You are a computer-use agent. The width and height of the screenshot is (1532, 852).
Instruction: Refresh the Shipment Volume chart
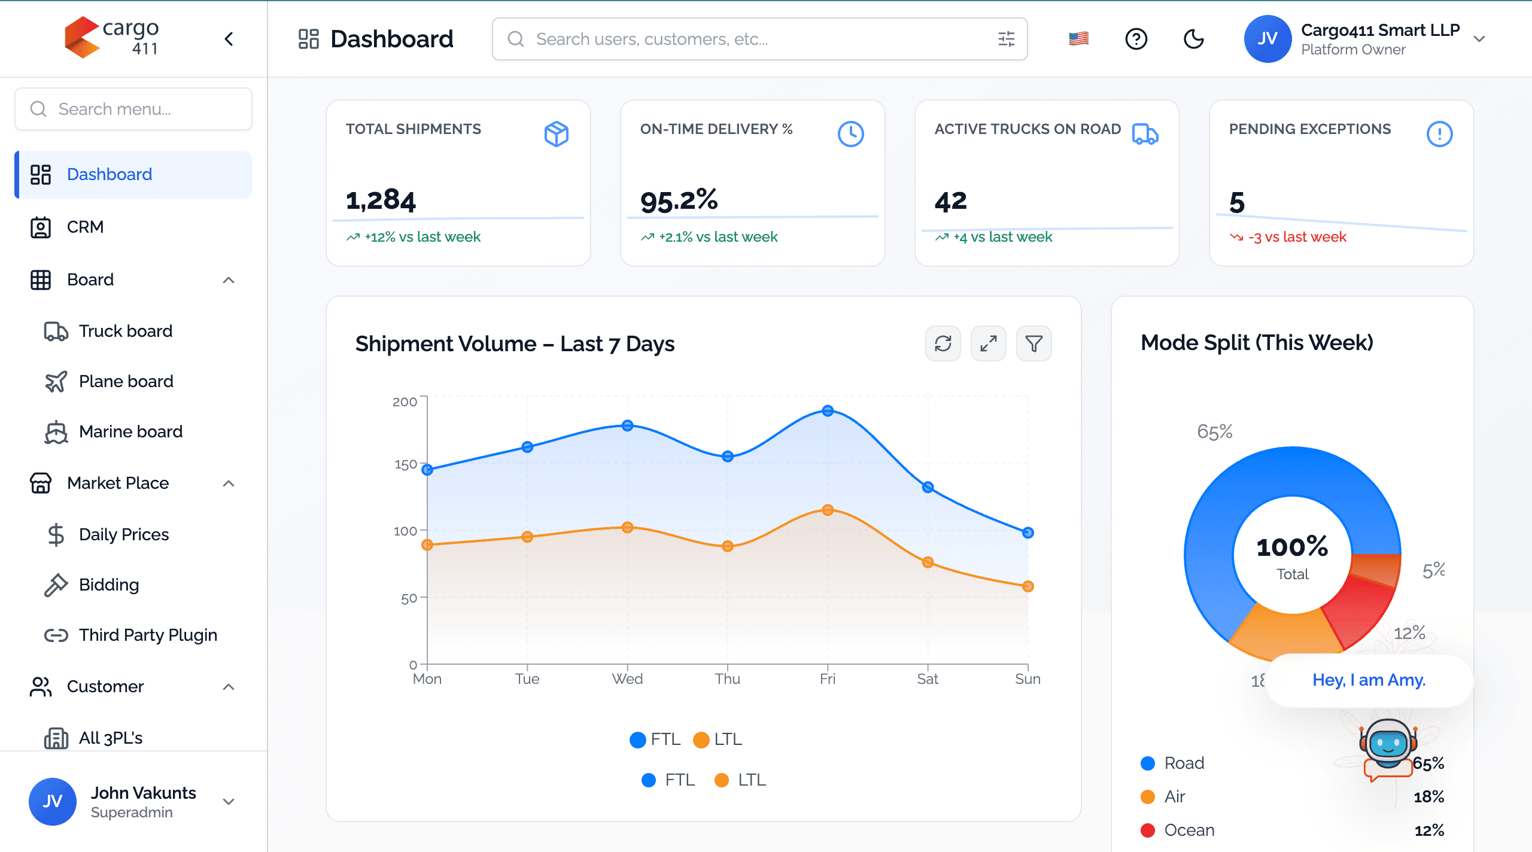pyautogui.click(x=943, y=343)
